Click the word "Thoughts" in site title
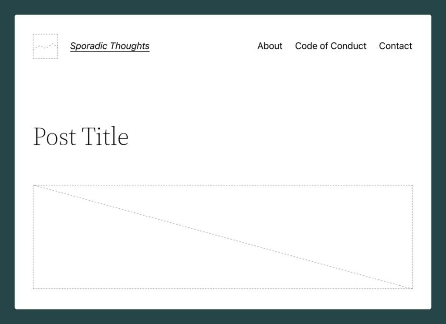This screenshot has width=446, height=324. (x=130, y=46)
